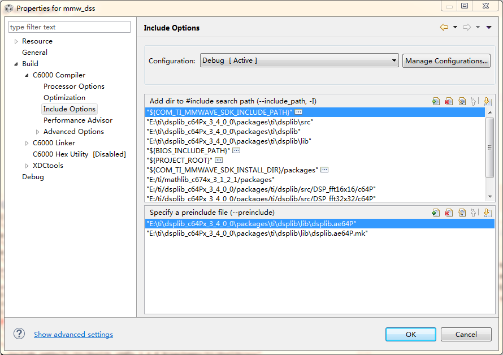Open the help question mark icon
This screenshot has width=503, height=355.
[19, 334]
